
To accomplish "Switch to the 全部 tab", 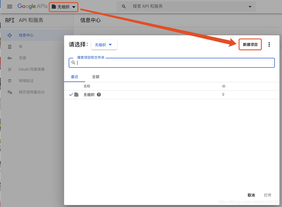I will (96, 77).
